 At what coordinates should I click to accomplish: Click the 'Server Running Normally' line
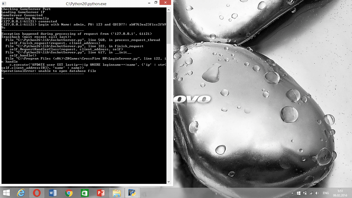pyautogui.click(x=25, y=18)
